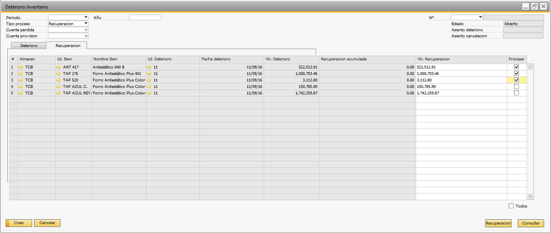
Task: Open the TAP 520 item link arrow
Action: coord(58,80)
